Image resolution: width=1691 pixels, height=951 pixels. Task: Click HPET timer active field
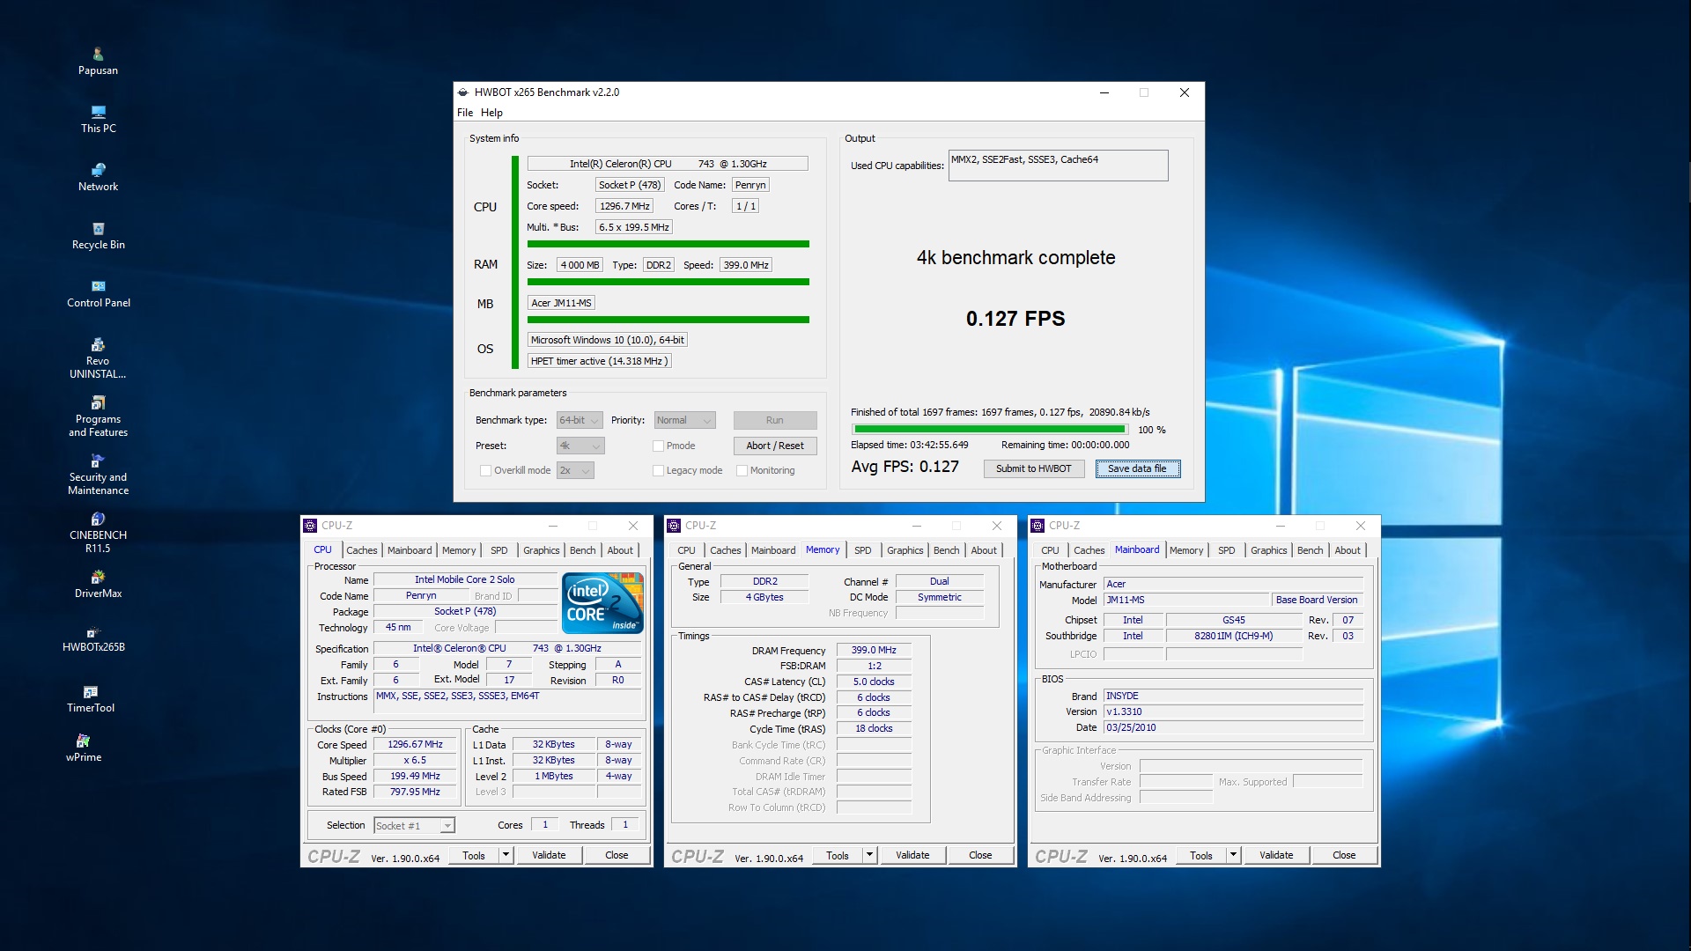pyautogui.click(x=599, y=361)
